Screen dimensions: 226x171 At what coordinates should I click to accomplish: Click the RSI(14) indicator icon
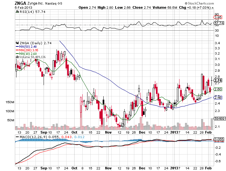pyautogui.click(x=17, y=12)
